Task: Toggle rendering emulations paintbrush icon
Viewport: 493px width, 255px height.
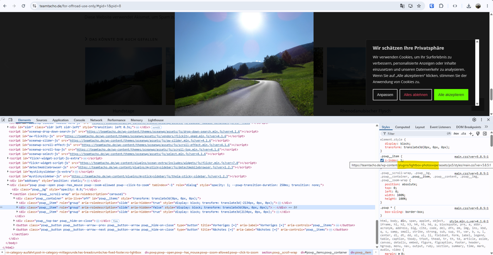Action: [x=478, y=134]
